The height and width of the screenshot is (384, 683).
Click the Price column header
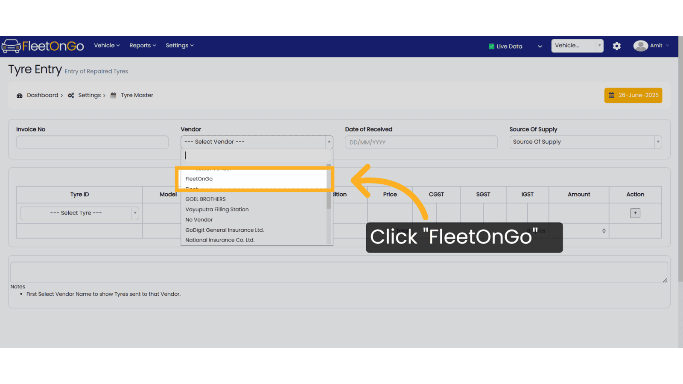click(x=390, y=195)
